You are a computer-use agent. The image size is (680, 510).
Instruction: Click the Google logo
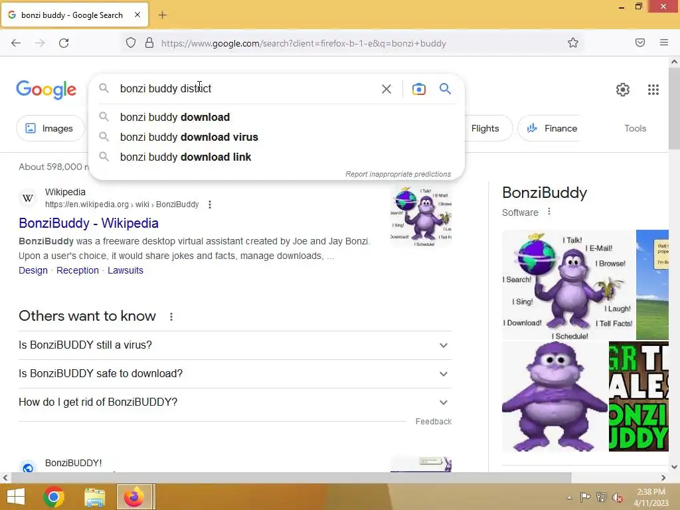46,90
